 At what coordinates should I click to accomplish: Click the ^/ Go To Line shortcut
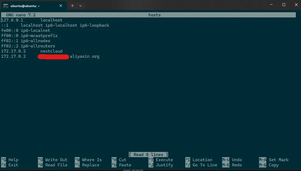coord(201,165)
